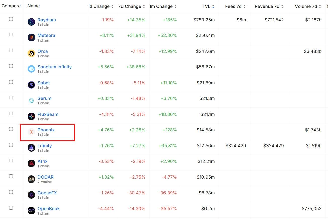Click the FluxBeam protocol logo
The width and height of the screenshot is (328, 219).
click(x=31, y=116)
